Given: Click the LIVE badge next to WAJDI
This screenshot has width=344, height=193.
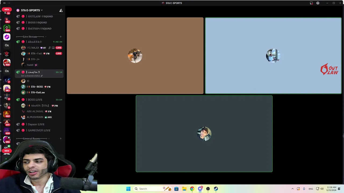Looking at the screenshot, I should pyautogui.click(x=59, y=48).
